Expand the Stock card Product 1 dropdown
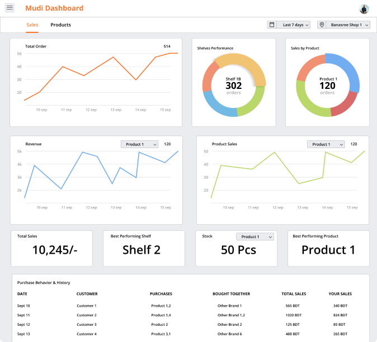377x342 pixels. pos(255,236)
